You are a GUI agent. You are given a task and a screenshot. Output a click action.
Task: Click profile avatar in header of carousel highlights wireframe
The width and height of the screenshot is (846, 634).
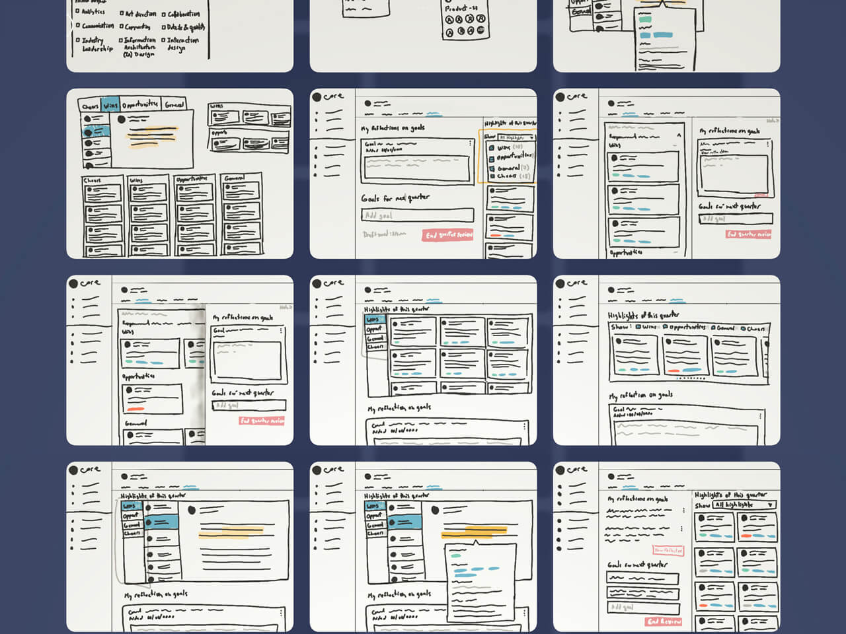point(611,289)
